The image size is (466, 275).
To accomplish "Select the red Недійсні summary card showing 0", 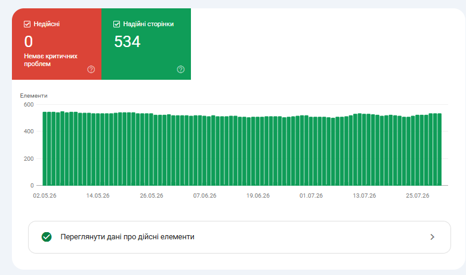I will [57, 44].
